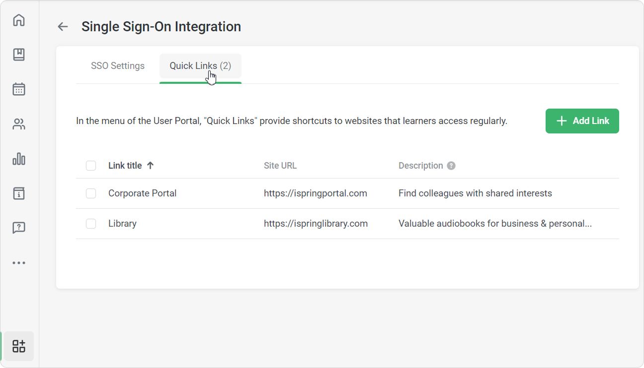This screenshot has height=368, width=644.
Task: Open the Reports bar chart icon
Action: tap(19, 159)
